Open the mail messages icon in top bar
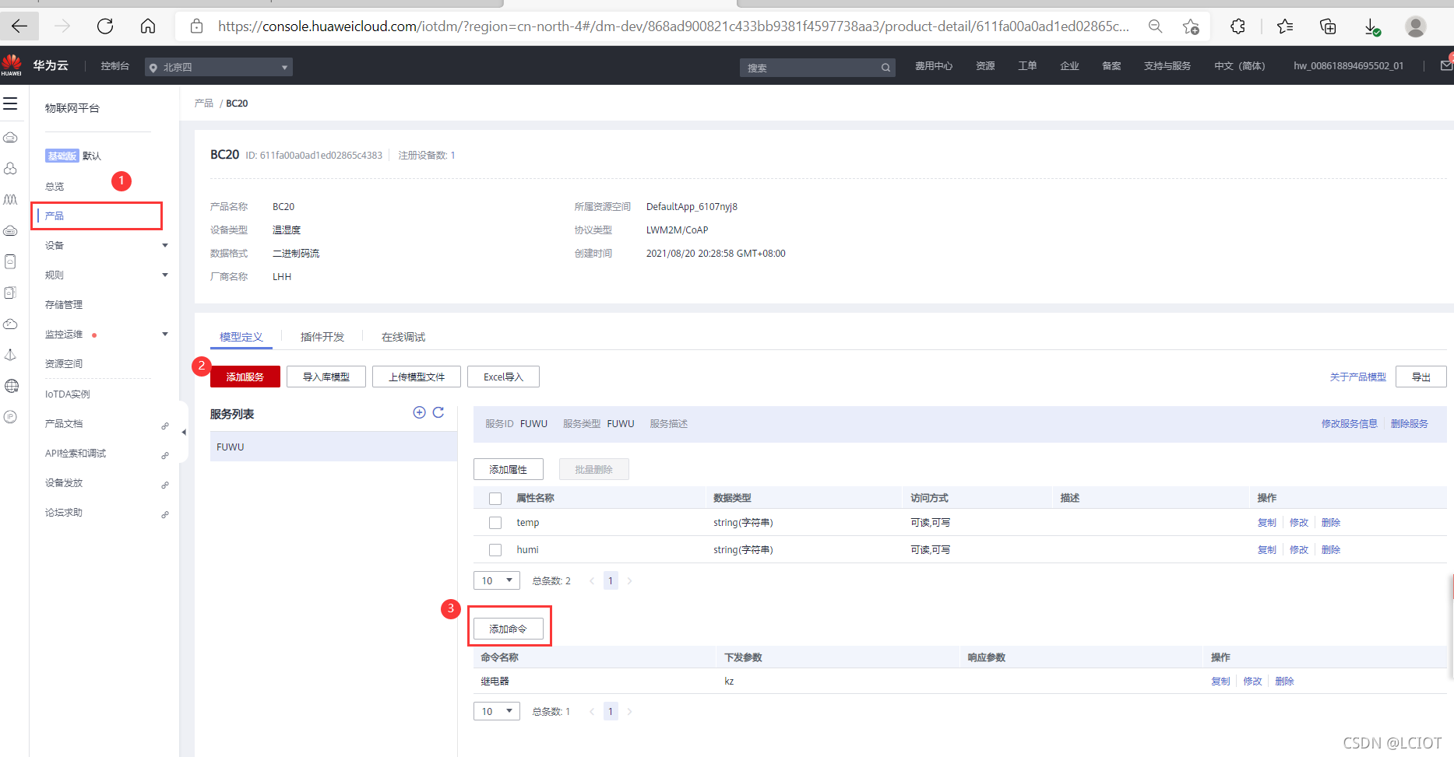 [x=1446, y=66]
